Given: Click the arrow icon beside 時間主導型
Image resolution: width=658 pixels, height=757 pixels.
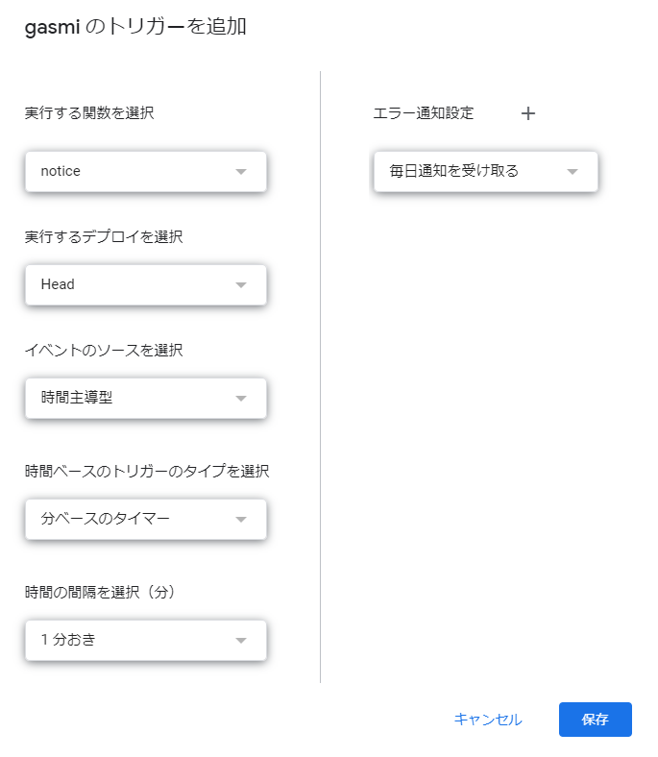Looking at the screenshot, I should (x=241, y=399).
